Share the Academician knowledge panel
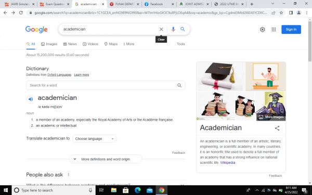The width and height of the screenshot is (312, 195). click(x=277, y=128)
